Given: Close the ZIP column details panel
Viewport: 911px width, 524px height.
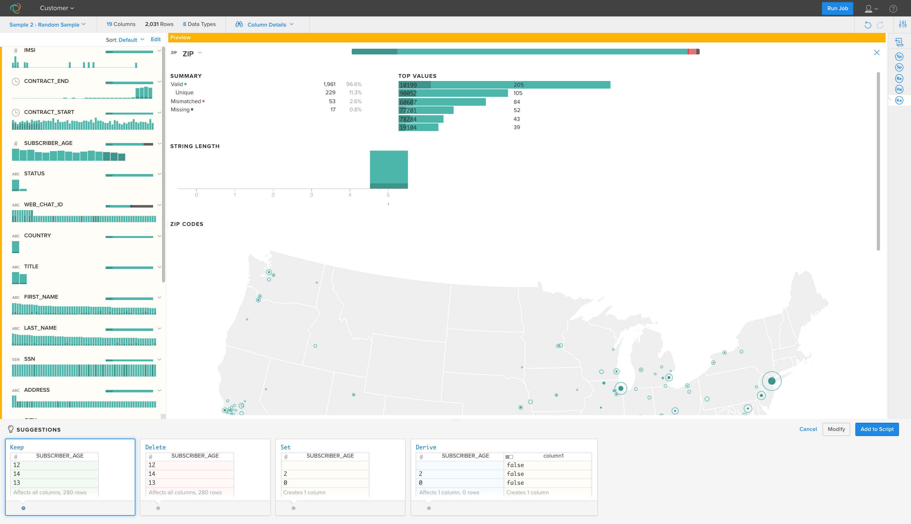Looking at the screenshot, I should point(877,53).
